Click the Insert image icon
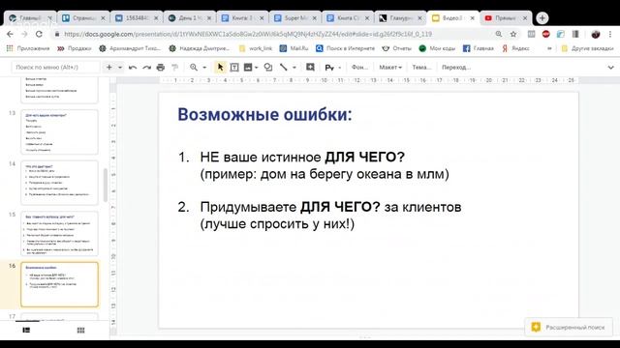The image size is (620, 348). tap(248, 68)
